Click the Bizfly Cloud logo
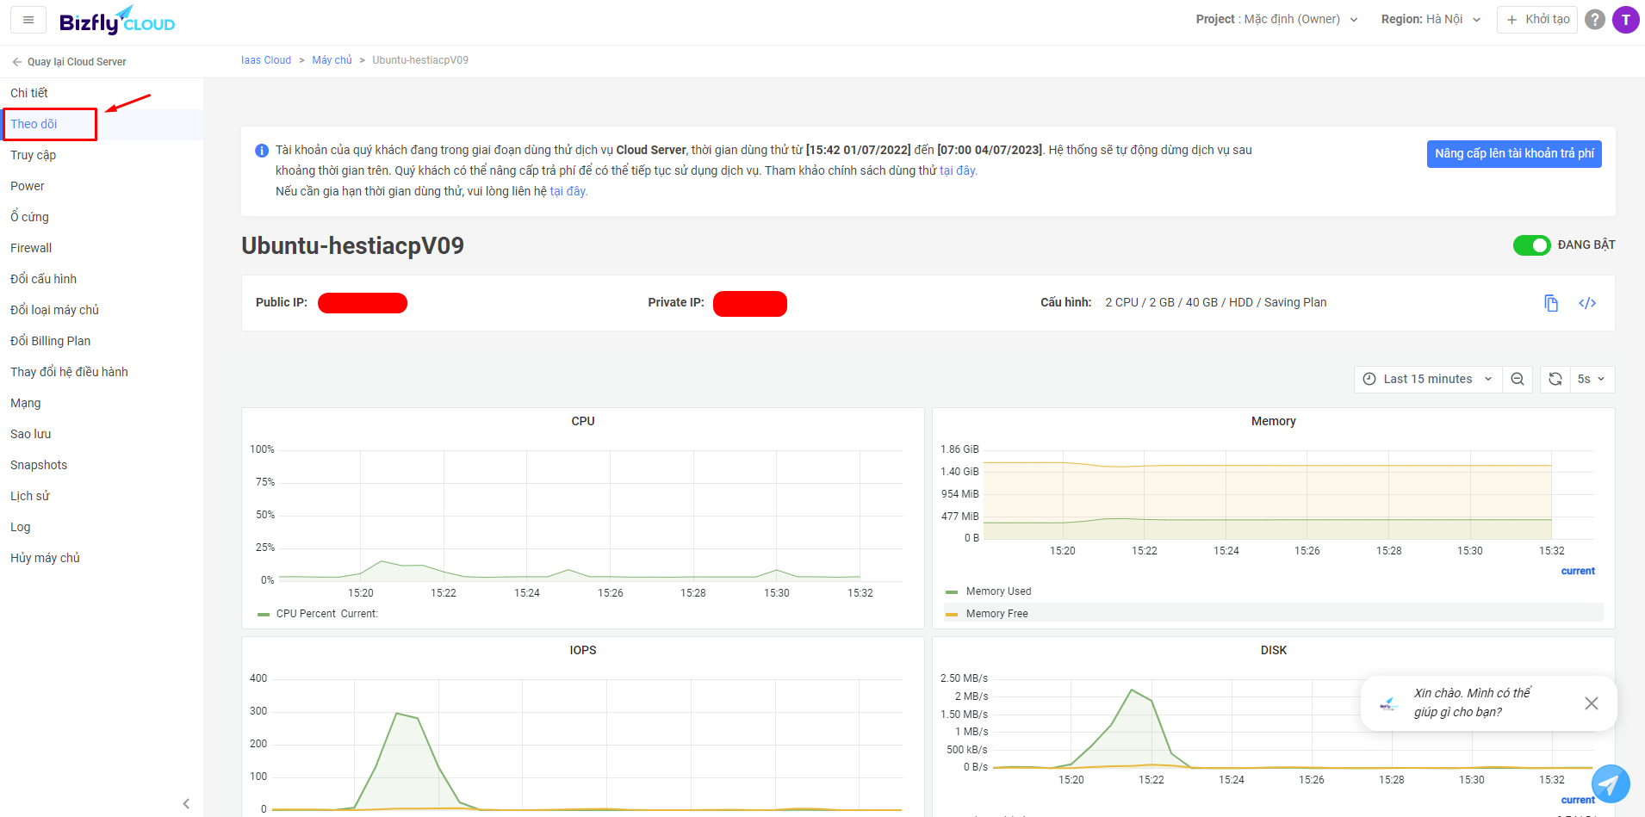 tap(117, 20)
